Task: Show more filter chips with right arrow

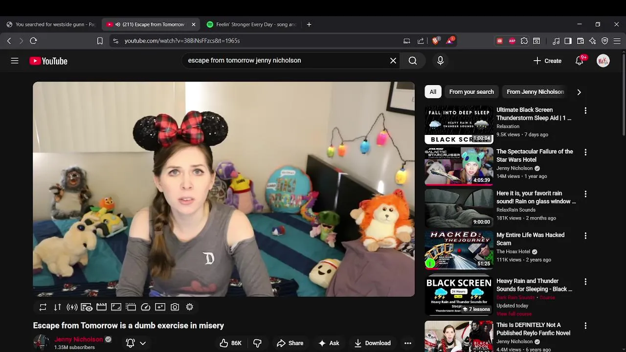Action: [x=579, y=92]
